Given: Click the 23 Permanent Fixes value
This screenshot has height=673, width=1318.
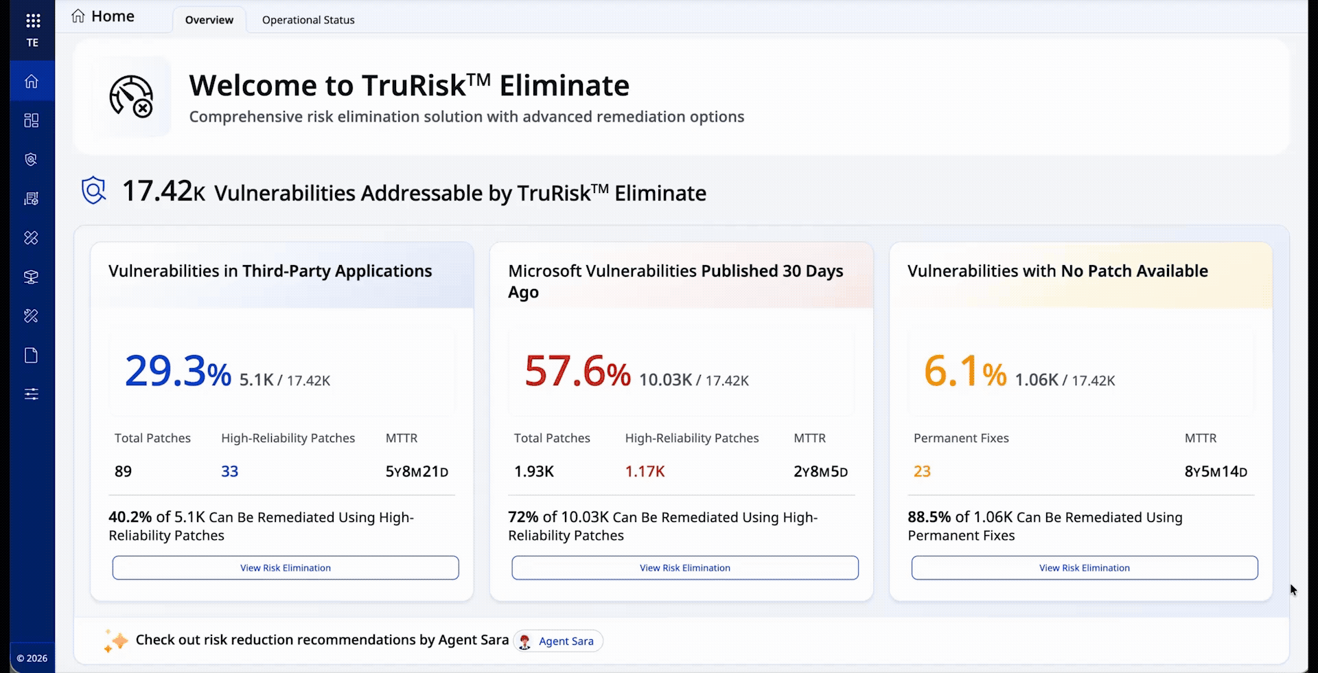Looking at the screenshot, I should 922,471.
